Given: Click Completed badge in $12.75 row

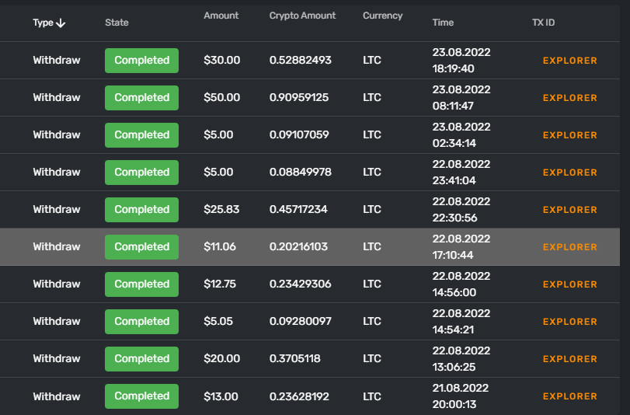Looking at the screenshot, I should tap(142, 284).
